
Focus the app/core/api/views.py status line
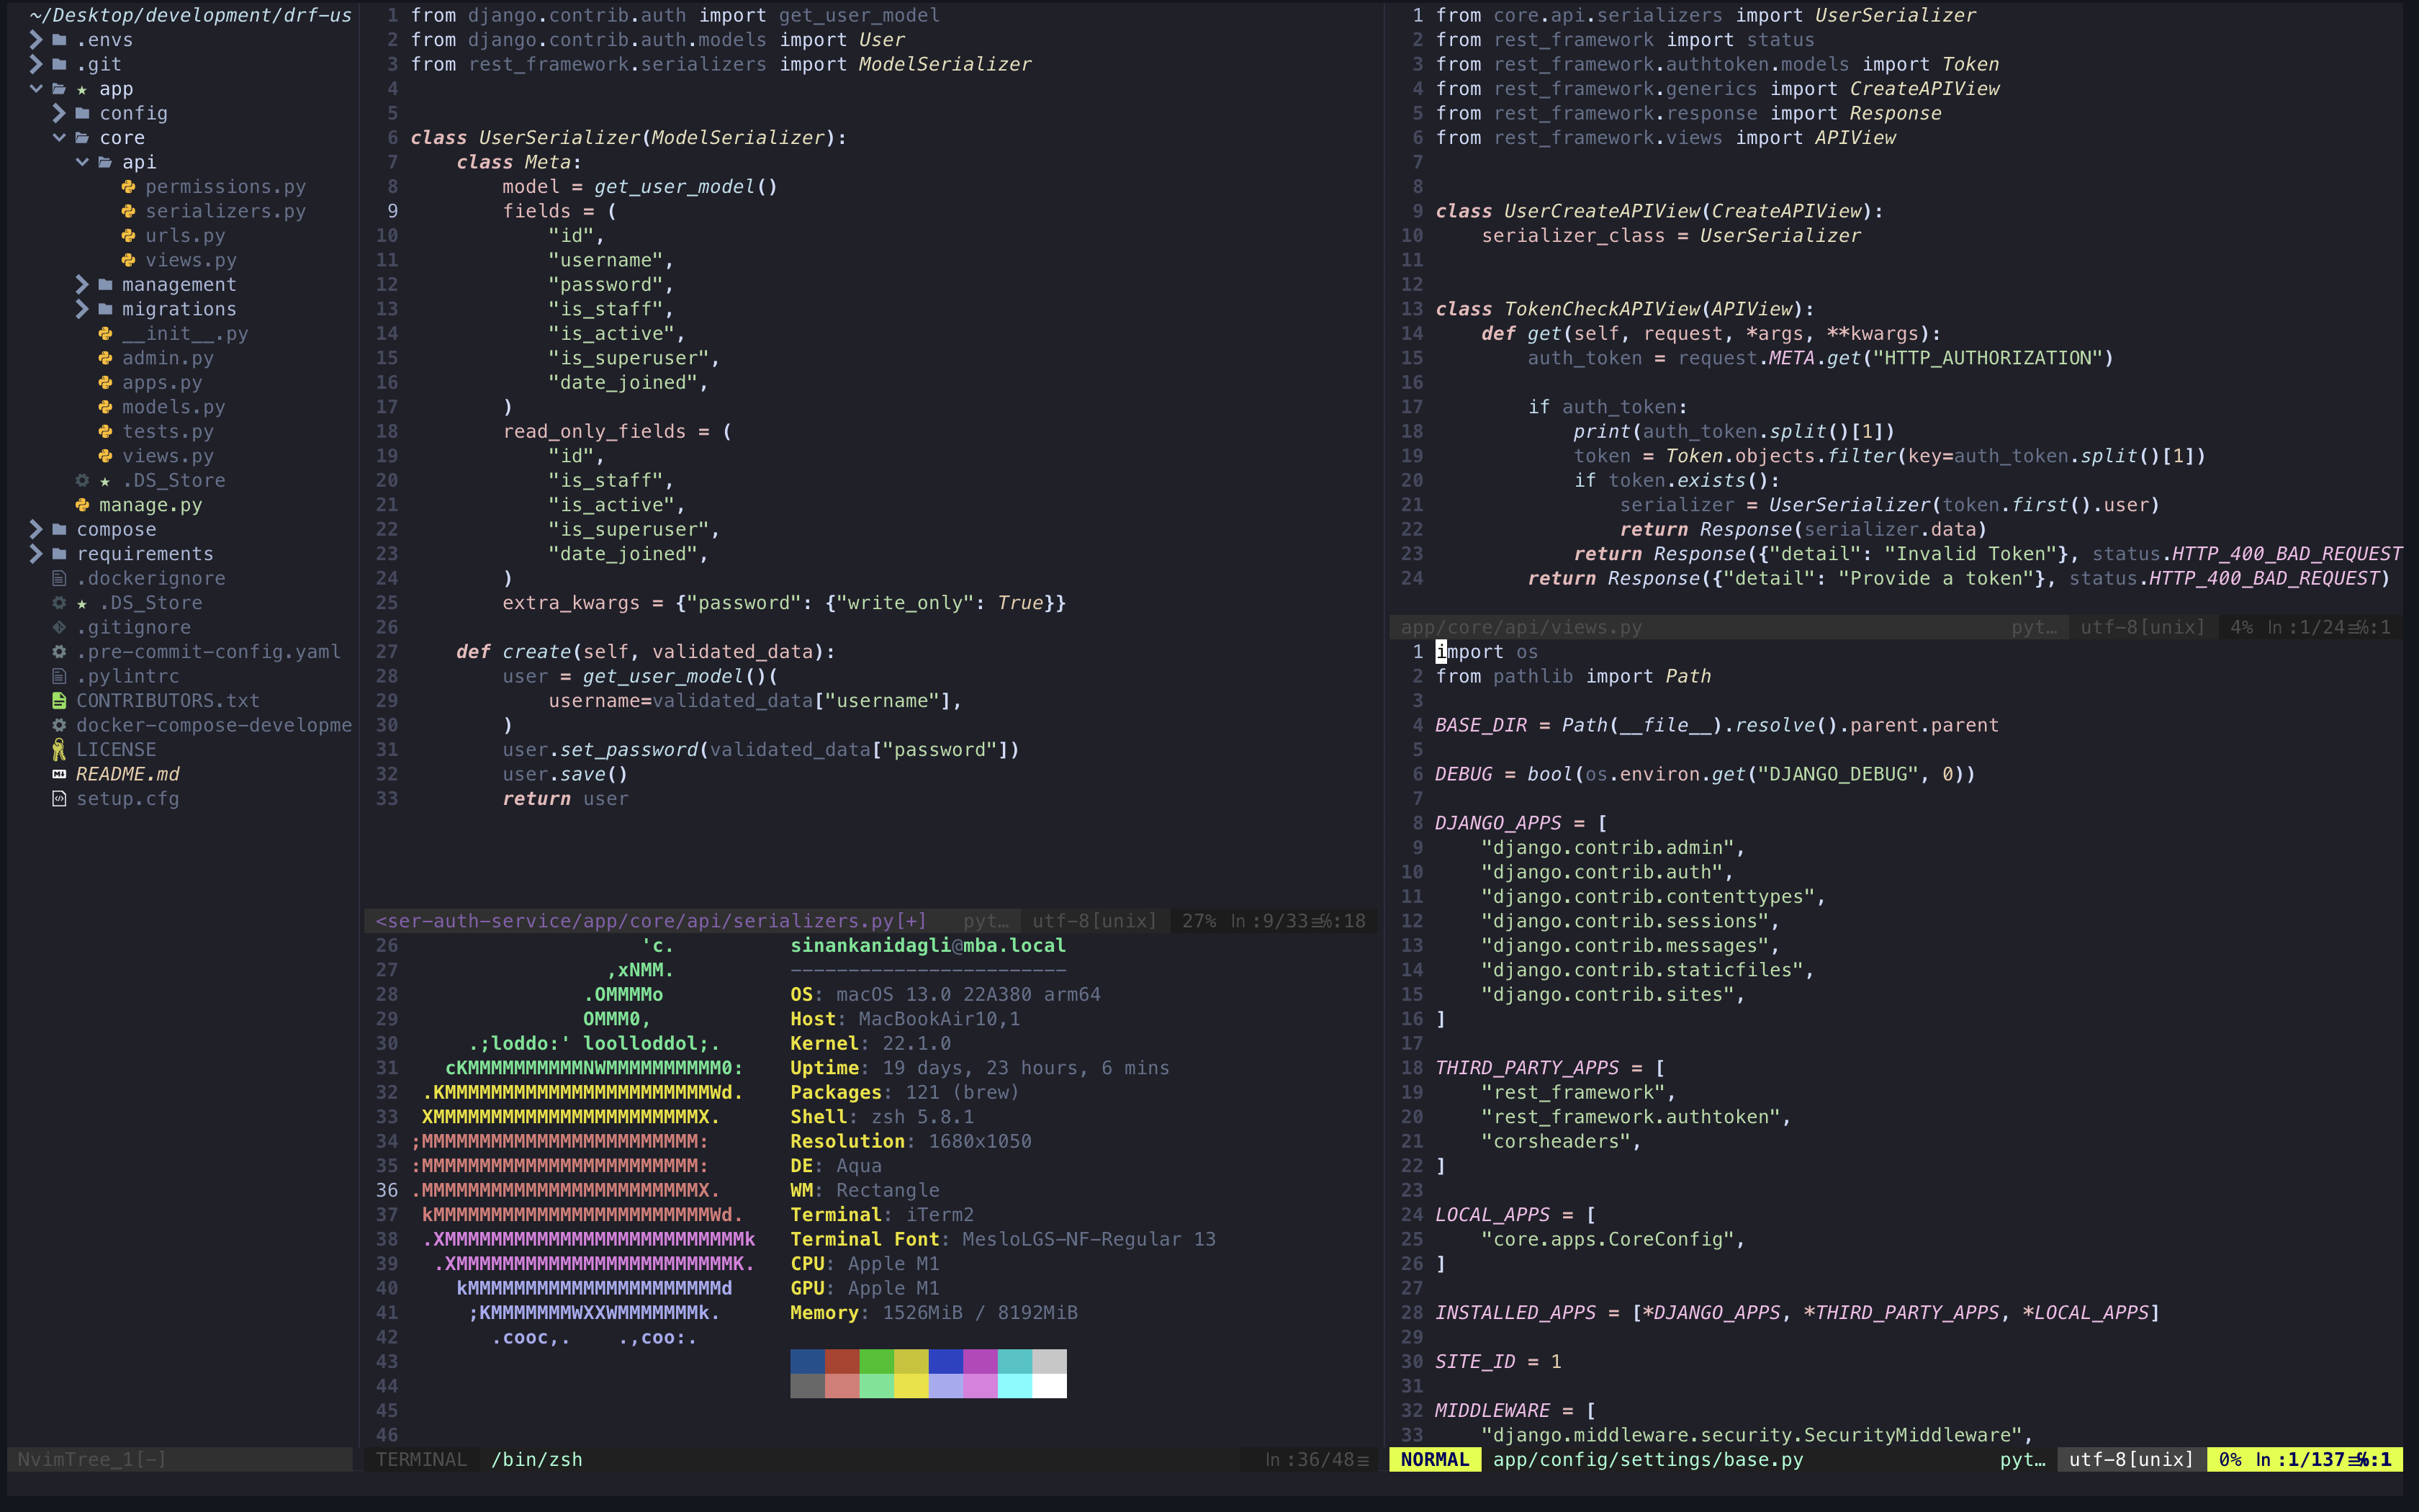click(x=1521, y=627)
